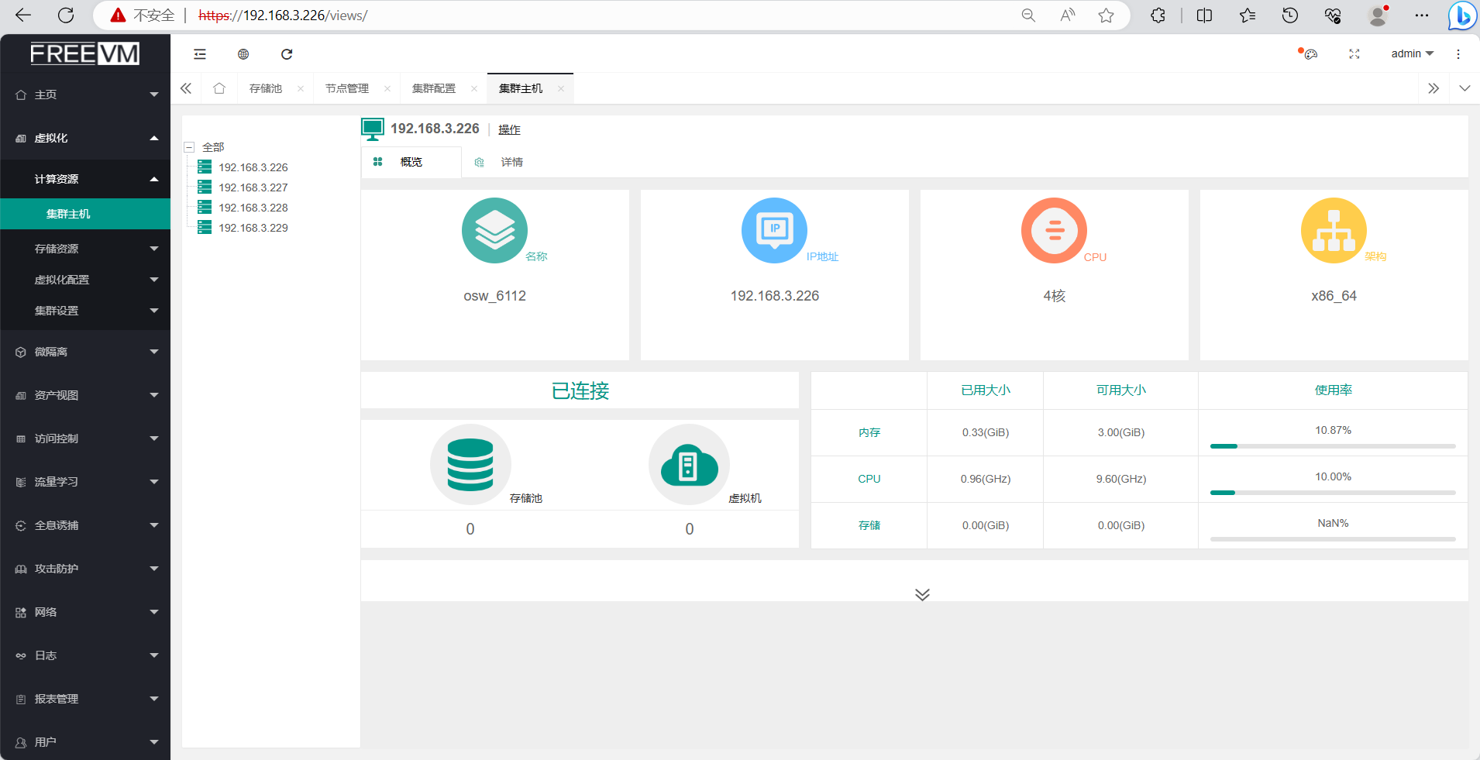Expand the 存储资源 sidebar menu
This screenshot has height=760, width=1480.
pyautogui.click(x=85, y=249)
